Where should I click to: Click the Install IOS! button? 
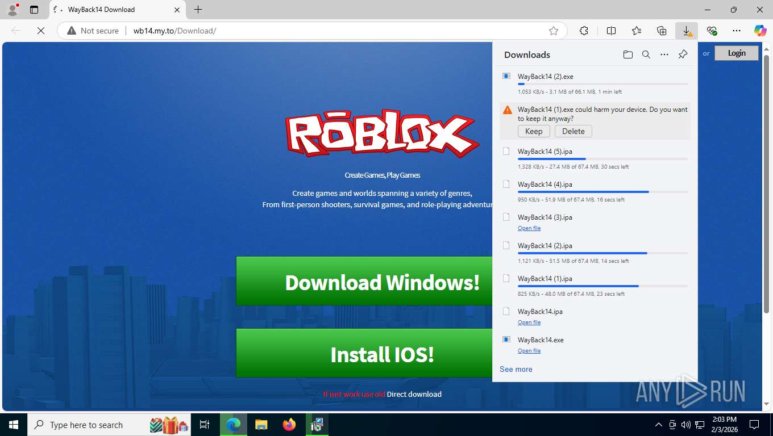point(364,353)
